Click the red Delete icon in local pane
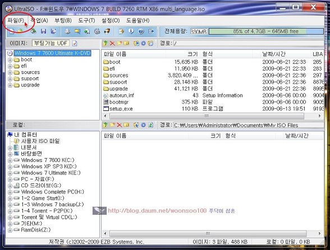This screenshot has width=330, height=250. pyautogui.click(x=120, y=125)
